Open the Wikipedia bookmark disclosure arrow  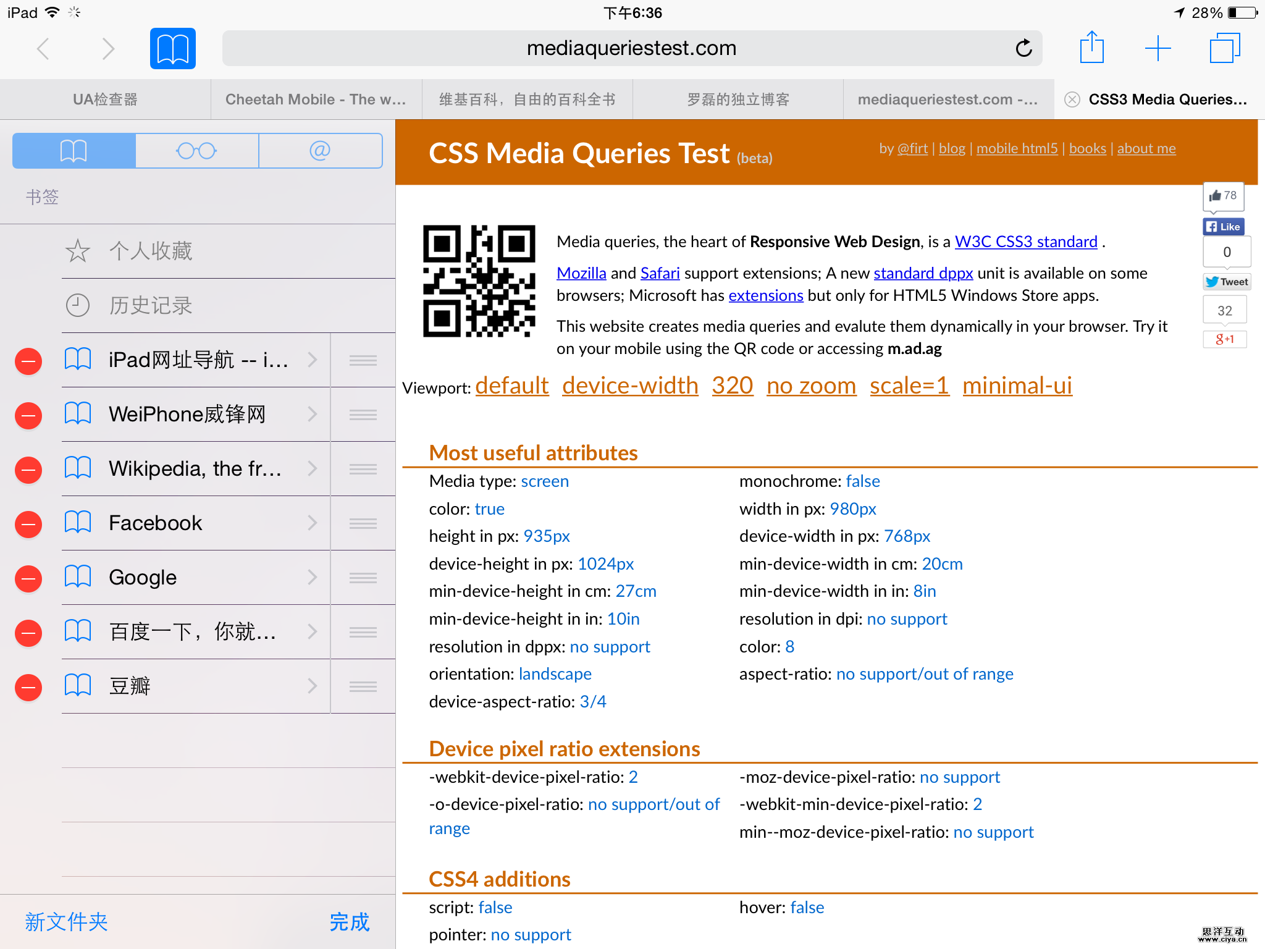click(x=313, y=468)
